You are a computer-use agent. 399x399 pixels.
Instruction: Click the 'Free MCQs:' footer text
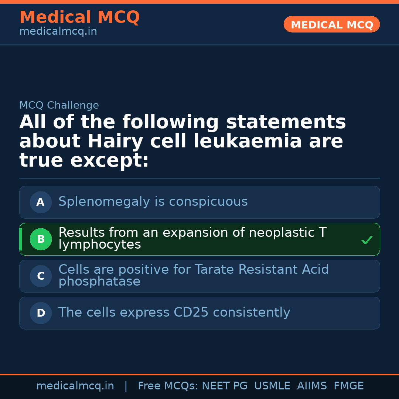[168, 386]
